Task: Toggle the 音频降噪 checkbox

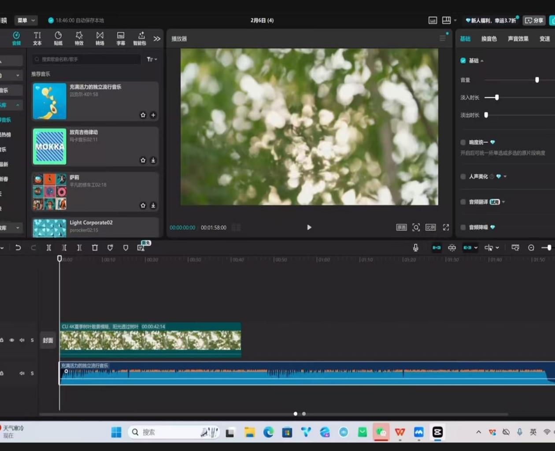Action: tap(463, 227)
